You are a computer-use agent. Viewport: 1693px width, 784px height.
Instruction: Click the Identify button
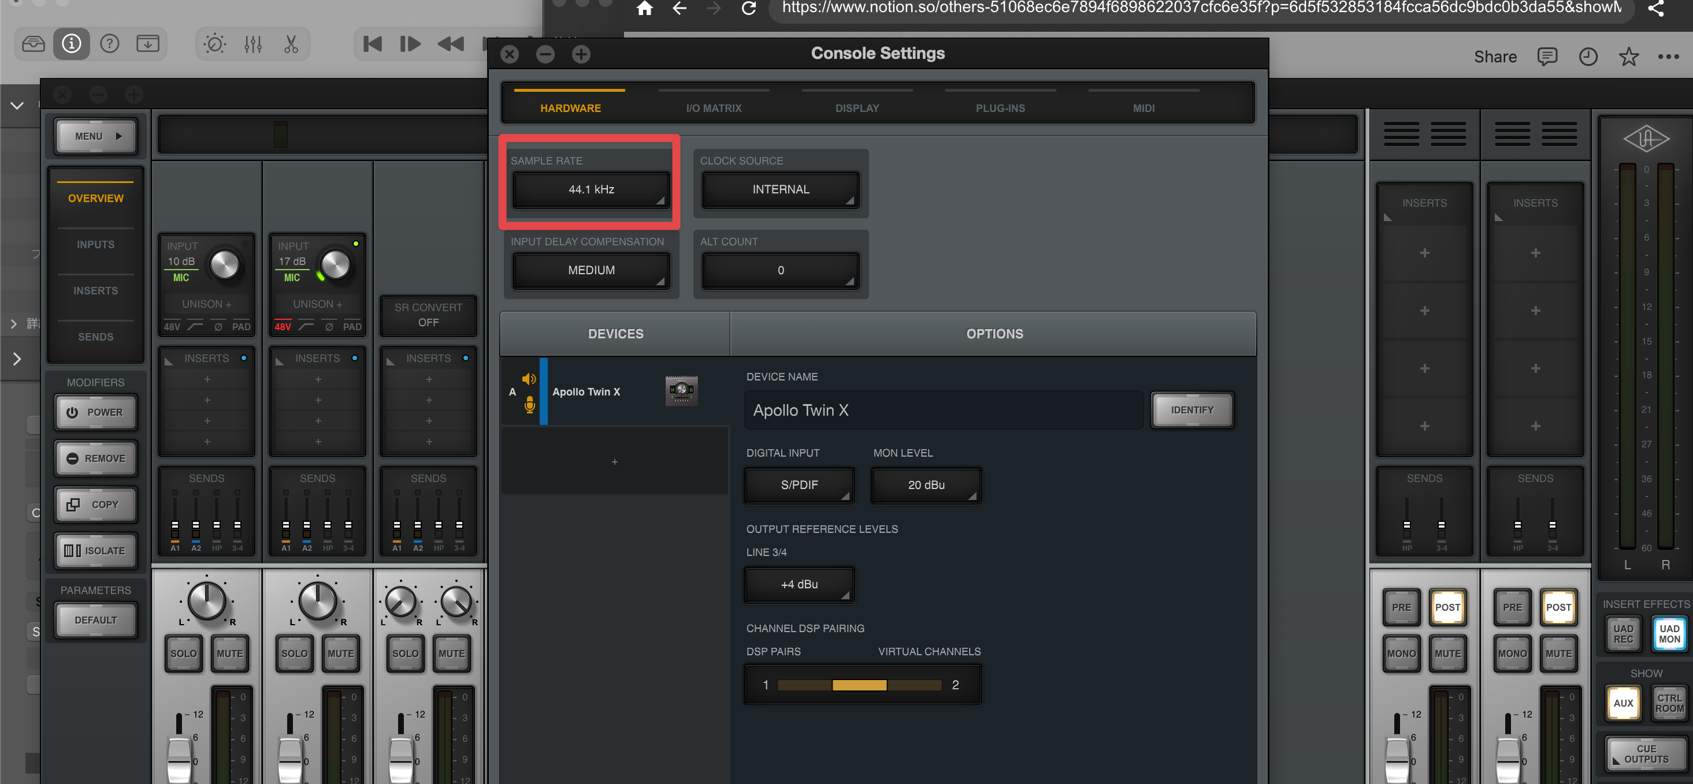tap(1191, 410)
